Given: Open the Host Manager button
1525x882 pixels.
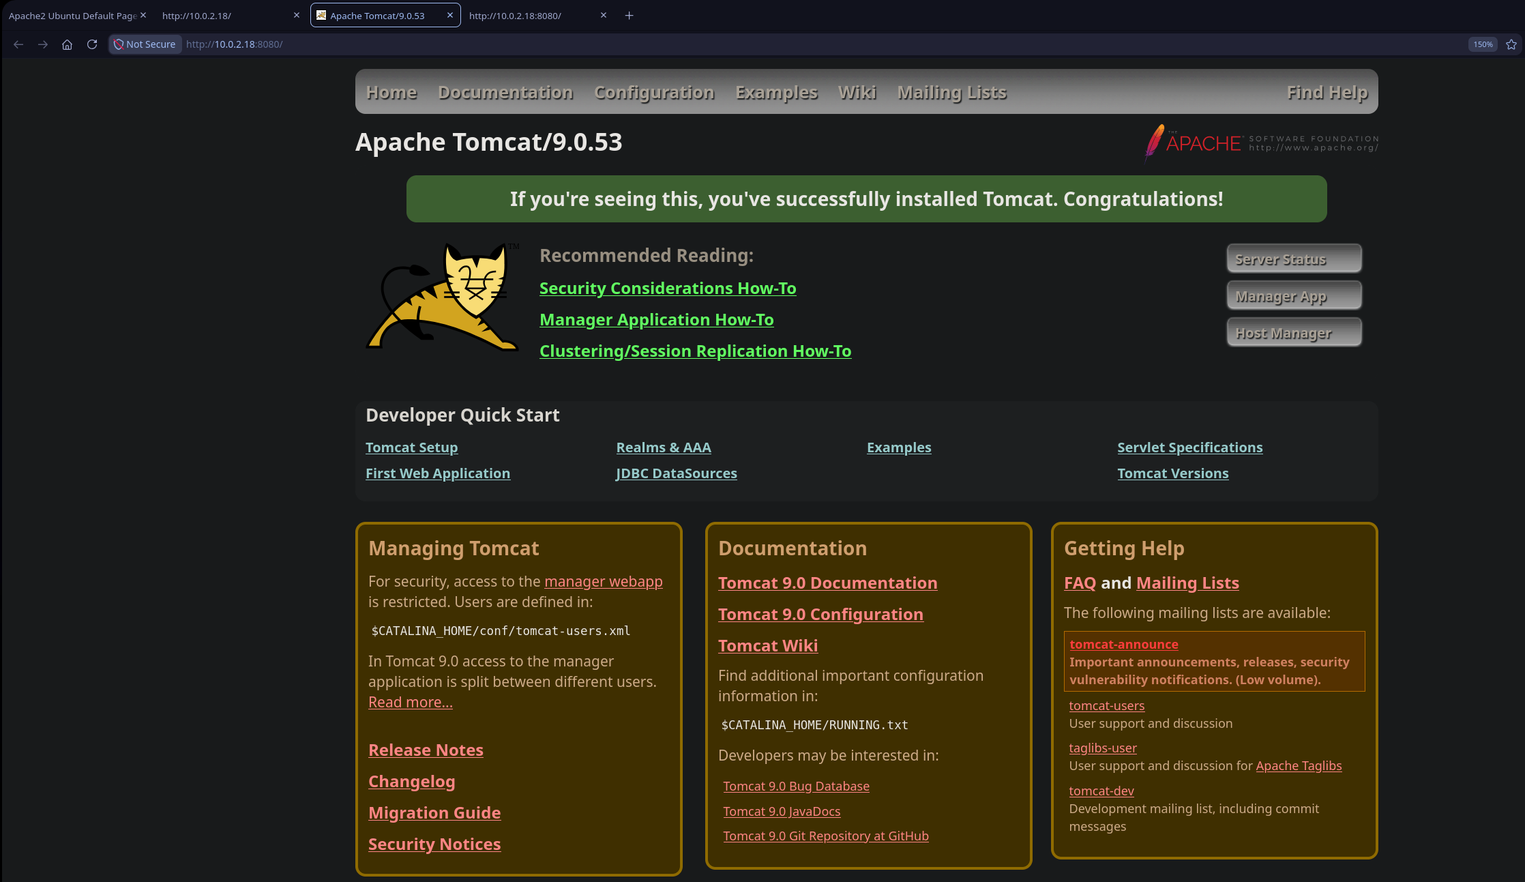Looking at the screenshot, I should [x=1294, y=332].
